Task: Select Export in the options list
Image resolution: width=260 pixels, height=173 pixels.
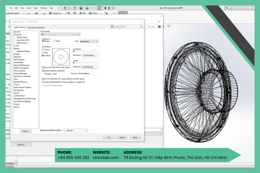Action: pos(16,107)
